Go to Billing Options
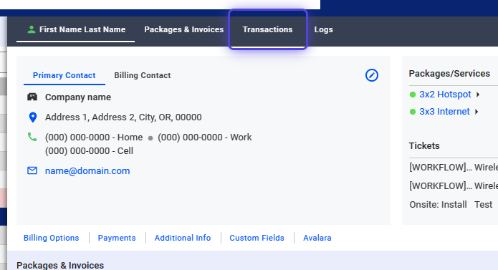 coord(51,238)
